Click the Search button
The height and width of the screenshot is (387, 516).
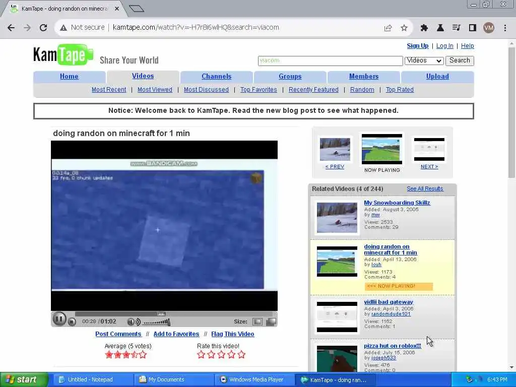click(x=460, y=60)
